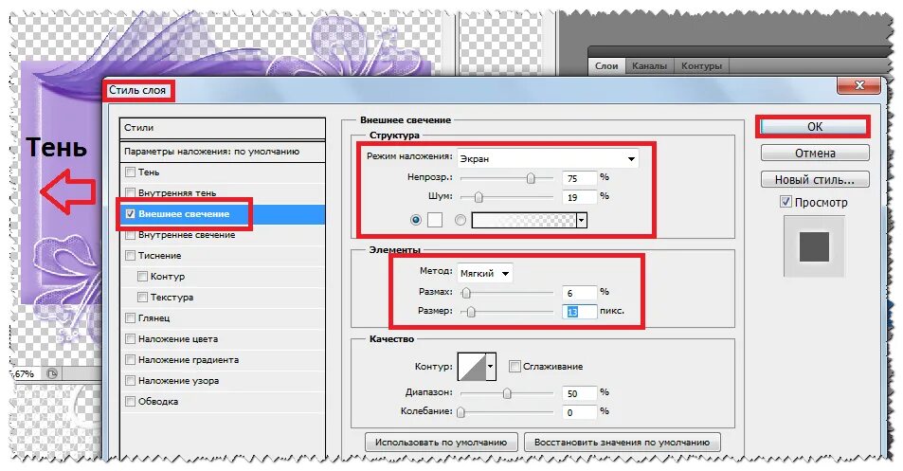Enable the Наложение цвета checkbox
903x471 pixels.
(130, 339)
